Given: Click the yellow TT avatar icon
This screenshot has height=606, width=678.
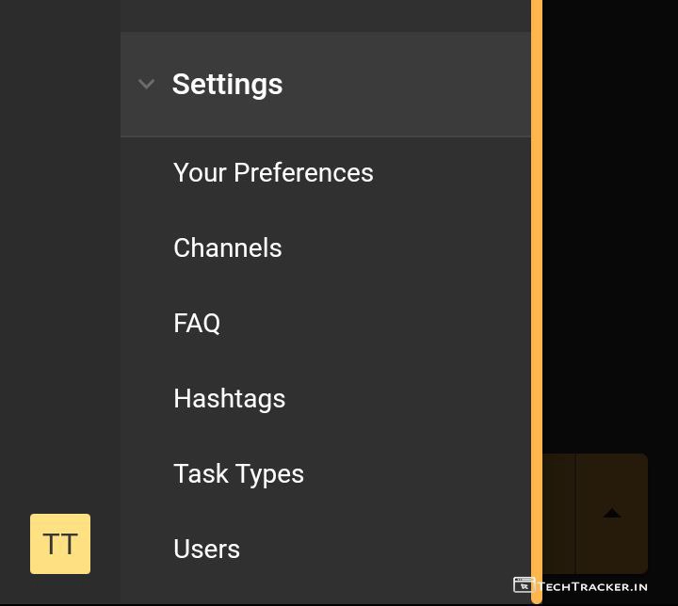Looking at the screenshot, I should tap(60, 544).
